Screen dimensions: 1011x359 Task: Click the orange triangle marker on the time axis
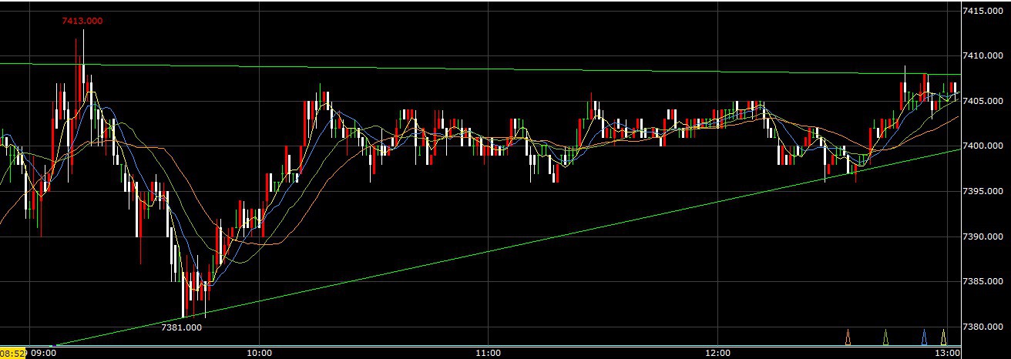(x=848, y=337)
